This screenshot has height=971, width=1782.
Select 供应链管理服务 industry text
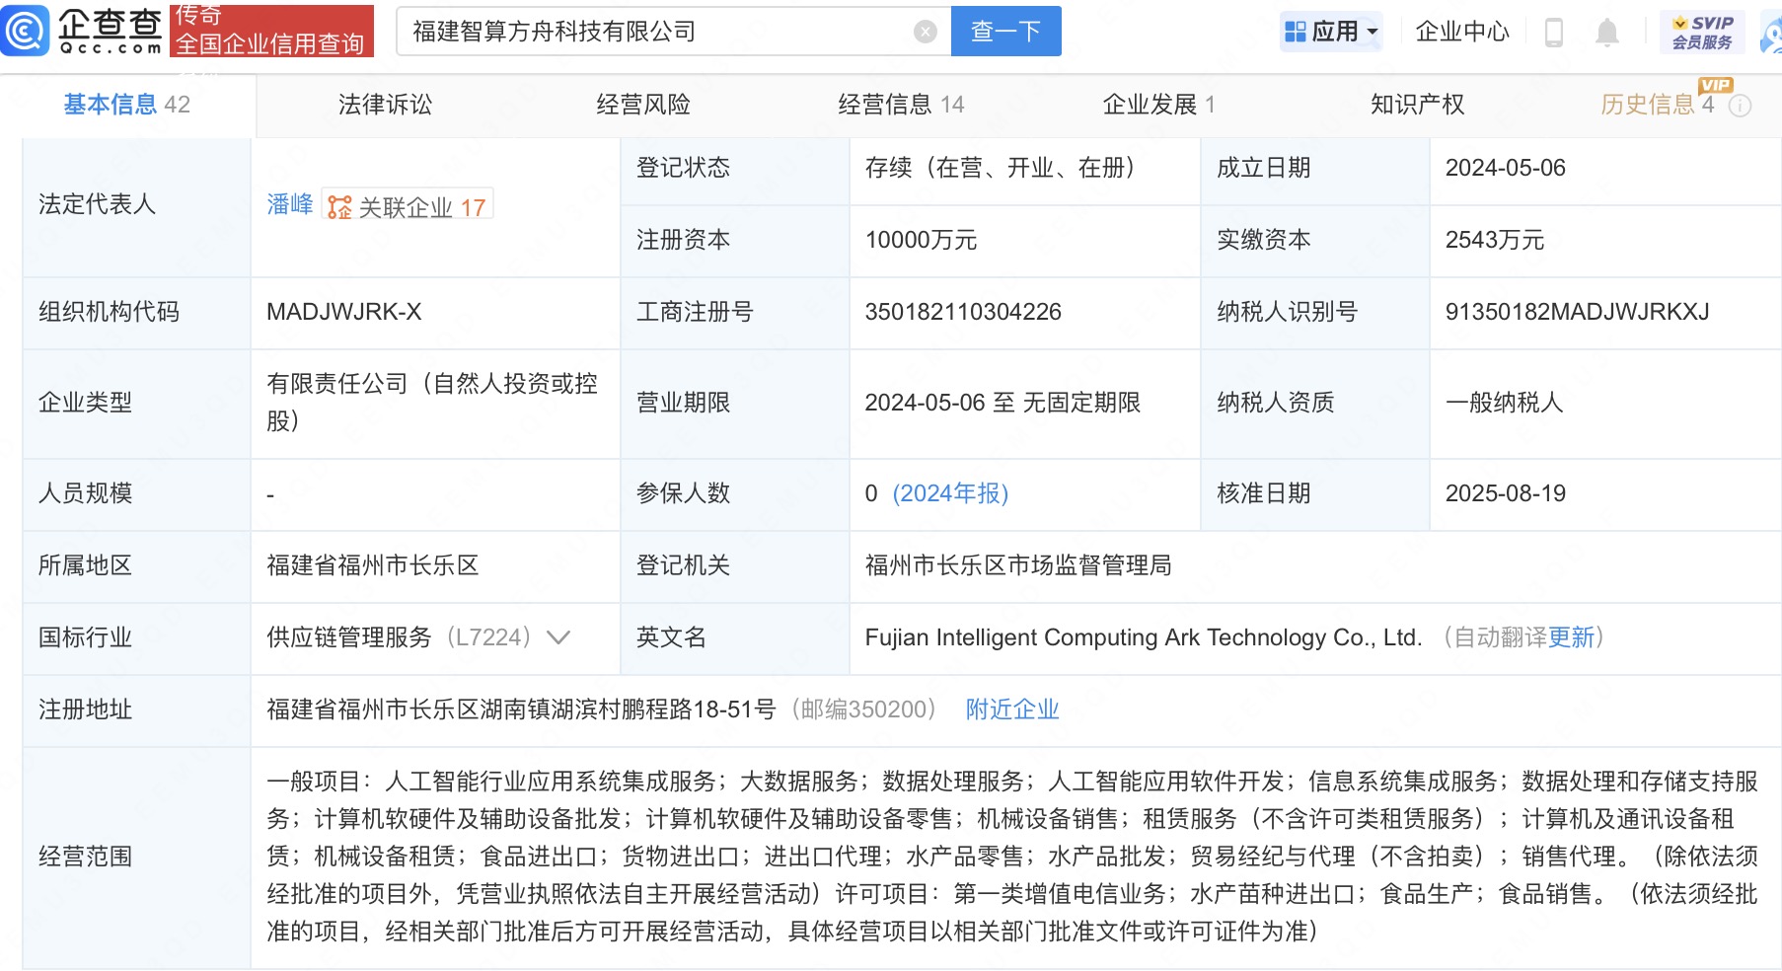click(349, 637)
